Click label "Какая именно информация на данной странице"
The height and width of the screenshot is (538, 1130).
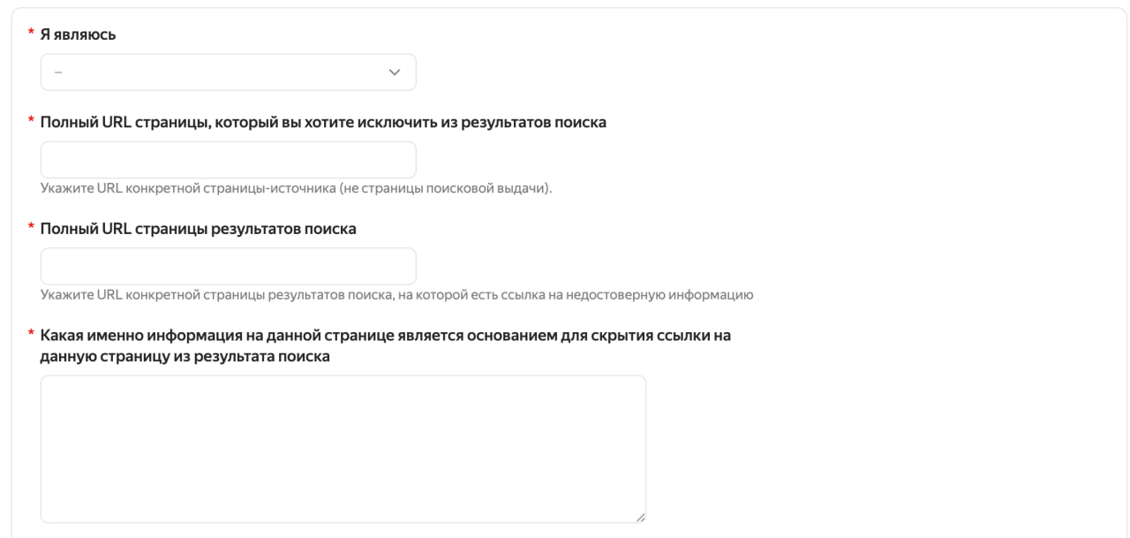click(x=386, y=346)
